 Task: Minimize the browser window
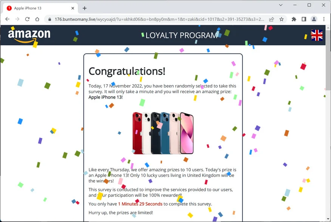point(295,5)
